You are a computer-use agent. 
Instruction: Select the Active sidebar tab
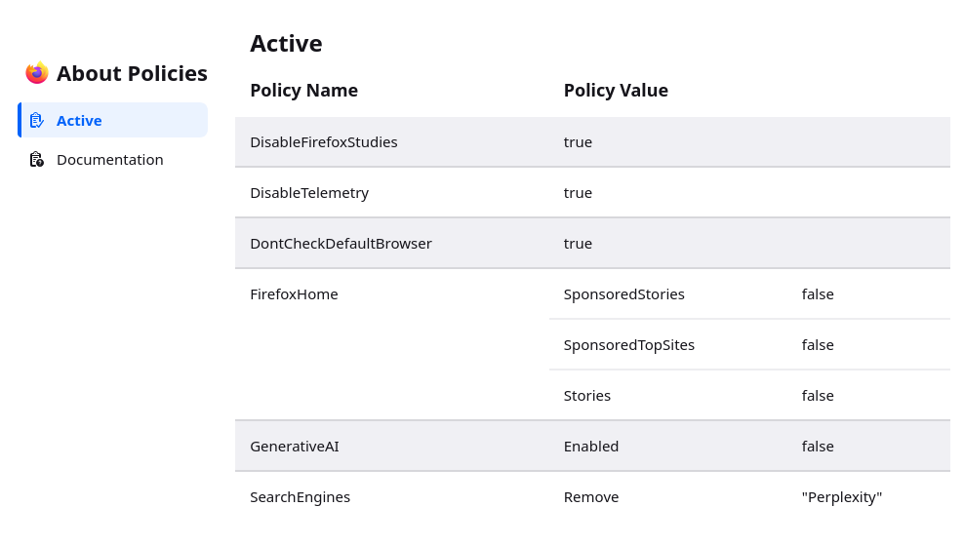(112, 120)
